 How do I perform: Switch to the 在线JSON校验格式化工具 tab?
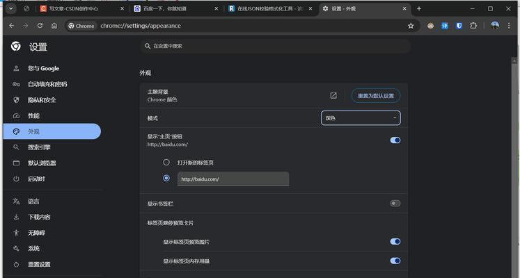271,9
